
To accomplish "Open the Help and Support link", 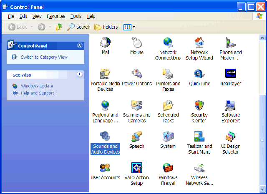I will coord(37,93).
